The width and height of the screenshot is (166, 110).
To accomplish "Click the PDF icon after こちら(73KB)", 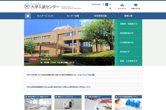I will [x=93, y=75].
